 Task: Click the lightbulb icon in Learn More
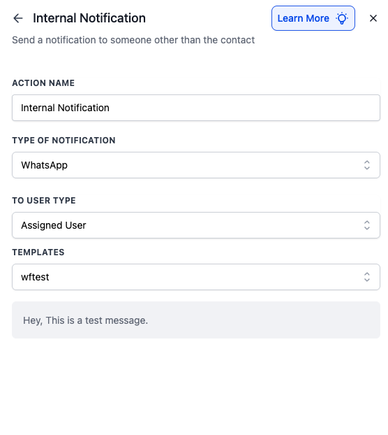pyautogui.click(x=342, y=18)
